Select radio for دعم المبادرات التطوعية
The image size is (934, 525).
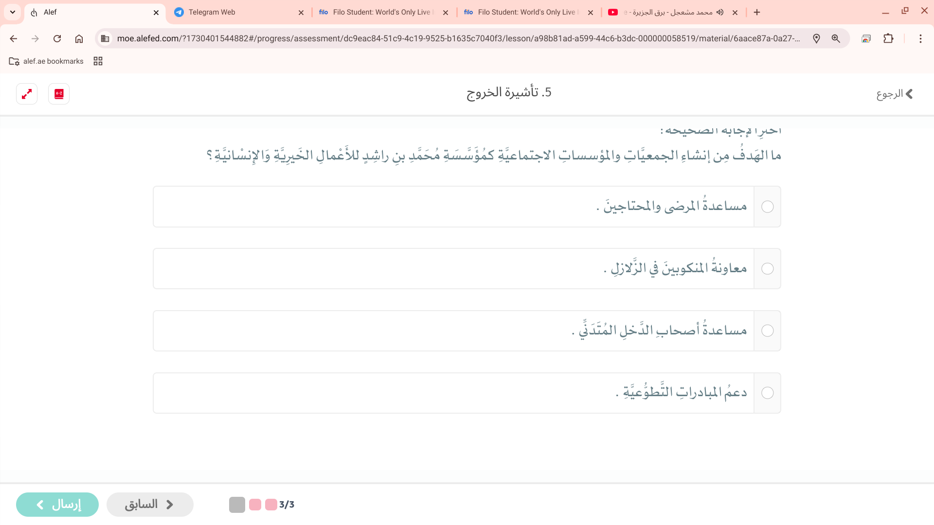767,393
